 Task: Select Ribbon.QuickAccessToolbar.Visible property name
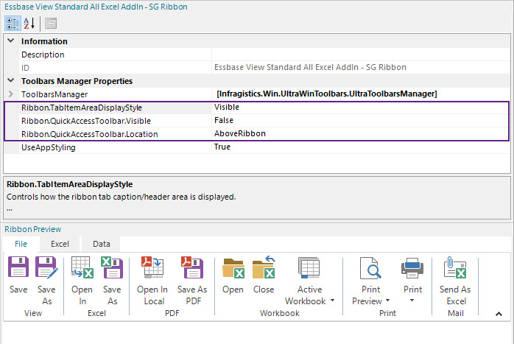coord(86,121)
